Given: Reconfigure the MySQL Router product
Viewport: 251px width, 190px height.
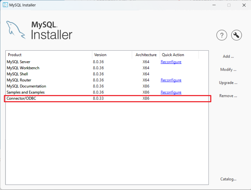Looking at the screenshot, I should pyautogui.click(x=171, y=80).
